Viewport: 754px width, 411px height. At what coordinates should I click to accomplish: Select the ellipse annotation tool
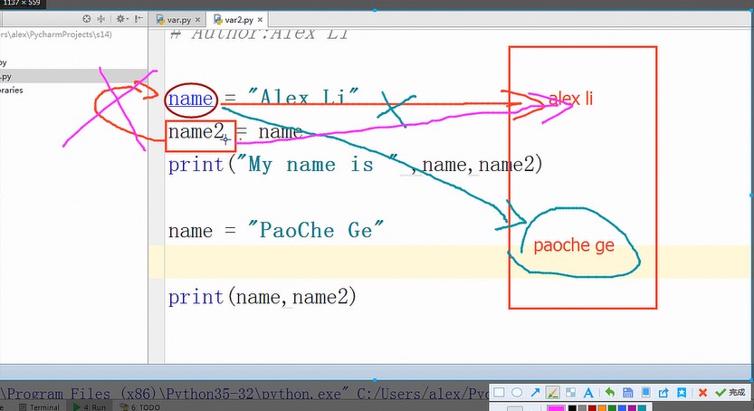517,393
